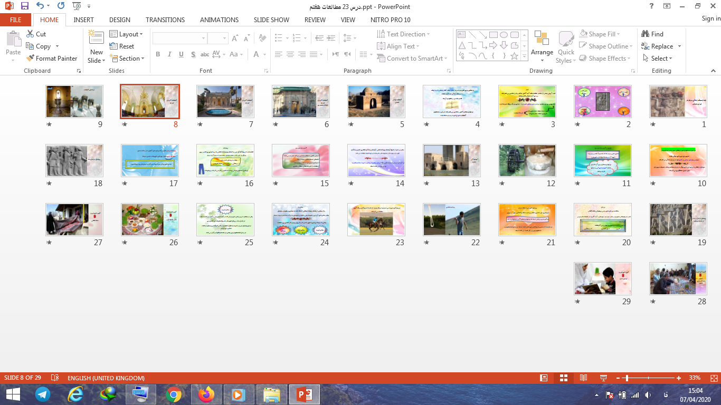The height and width of the screenshot is (405, 721).
Task: Toggle Slide Sorter view button
Action: click(x=563, y=378)
